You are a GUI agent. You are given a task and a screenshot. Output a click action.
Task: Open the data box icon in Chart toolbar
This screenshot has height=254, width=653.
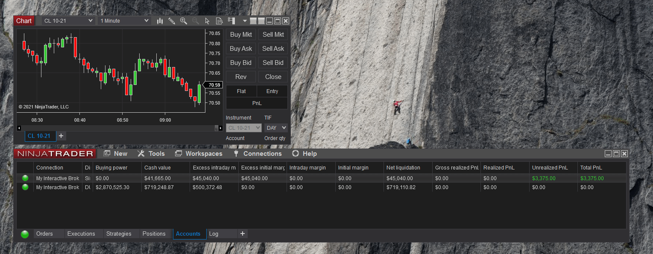(x=220, y=21)
